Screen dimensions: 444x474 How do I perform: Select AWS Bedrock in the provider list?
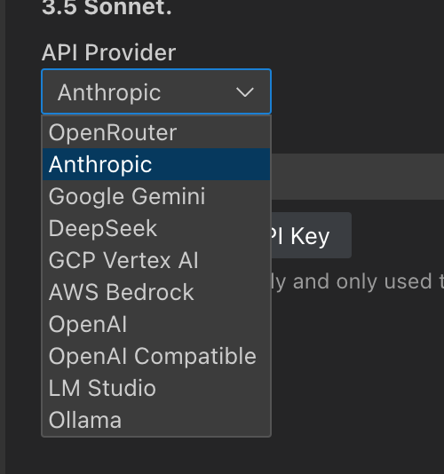click(156, 292)
